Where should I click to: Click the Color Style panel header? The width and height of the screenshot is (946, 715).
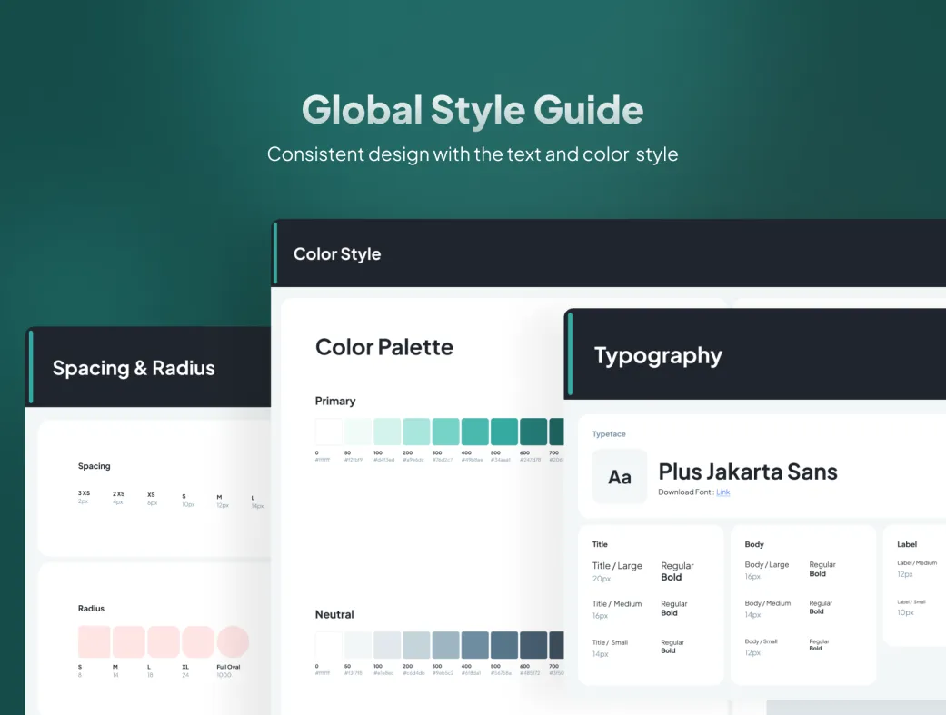(337, 254)
